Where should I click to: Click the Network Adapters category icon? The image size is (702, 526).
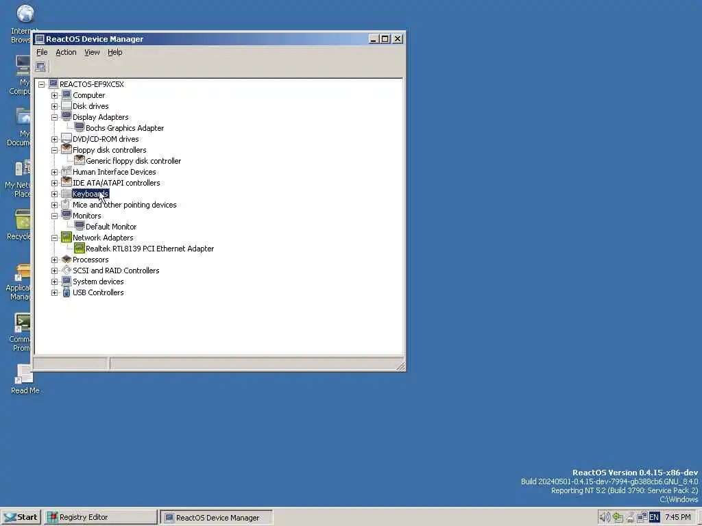(x=66, y=238)
